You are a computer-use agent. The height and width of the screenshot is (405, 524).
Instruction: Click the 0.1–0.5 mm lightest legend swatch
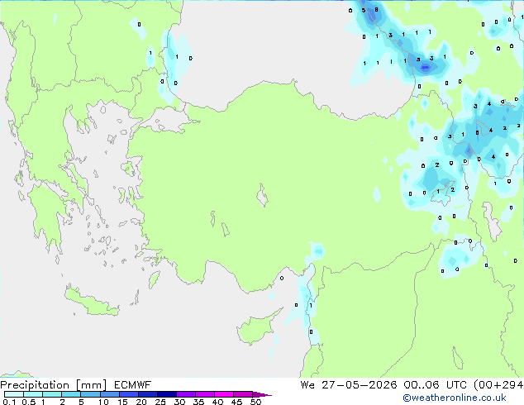[x=14, y=394]
